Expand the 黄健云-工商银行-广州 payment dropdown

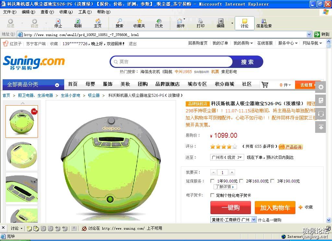pos(254,220)
